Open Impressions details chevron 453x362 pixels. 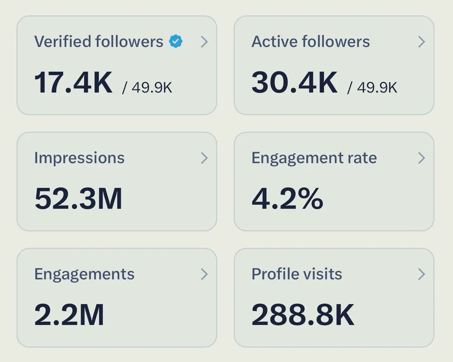(x=204, y=158)
